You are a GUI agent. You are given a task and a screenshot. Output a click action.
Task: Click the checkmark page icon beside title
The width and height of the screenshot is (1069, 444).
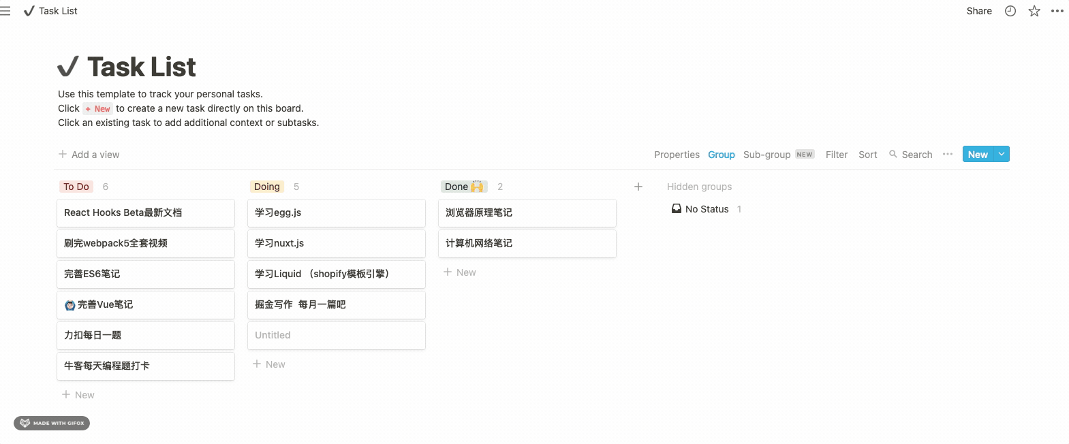point(68,67)
